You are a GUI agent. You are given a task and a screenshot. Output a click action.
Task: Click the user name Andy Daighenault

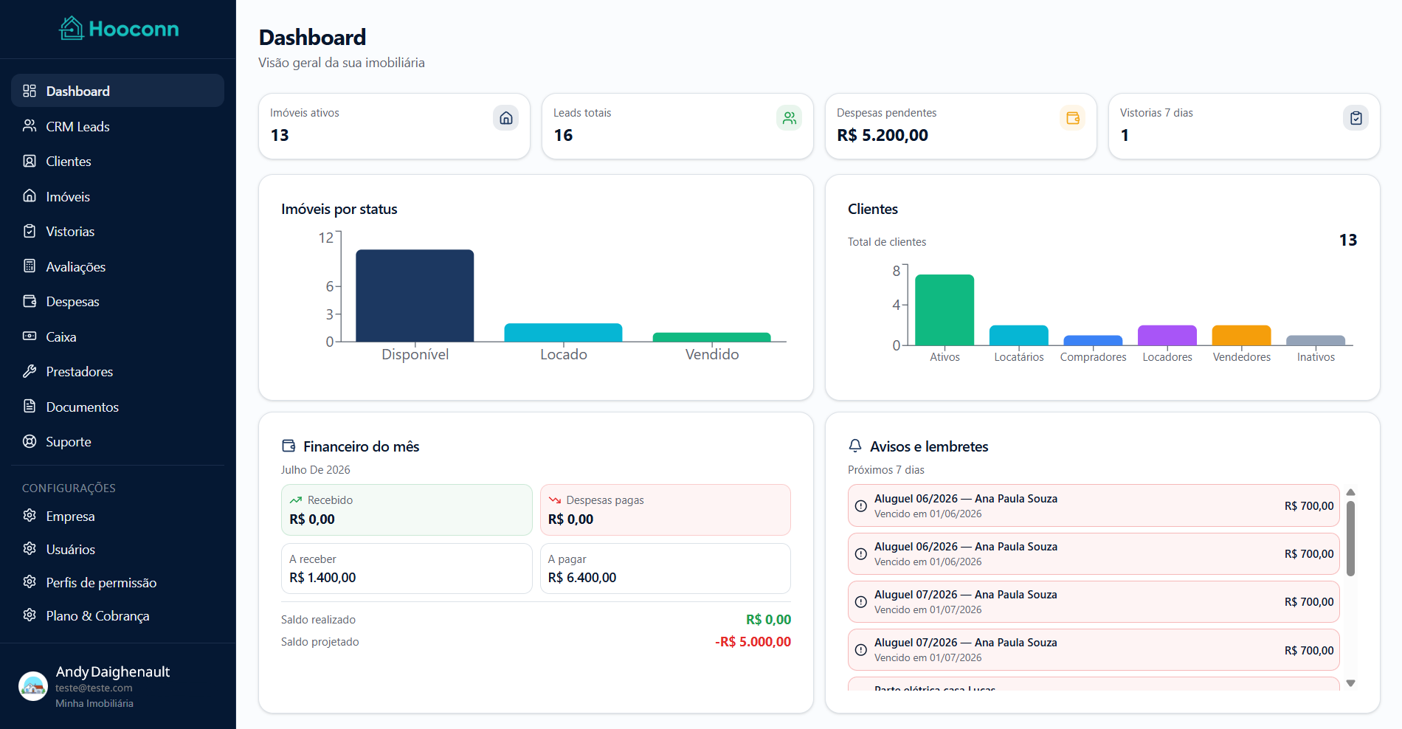(x=113, y=671)
